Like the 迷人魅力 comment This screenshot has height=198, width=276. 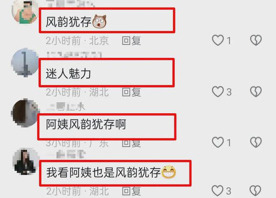[x=218, y=92]
